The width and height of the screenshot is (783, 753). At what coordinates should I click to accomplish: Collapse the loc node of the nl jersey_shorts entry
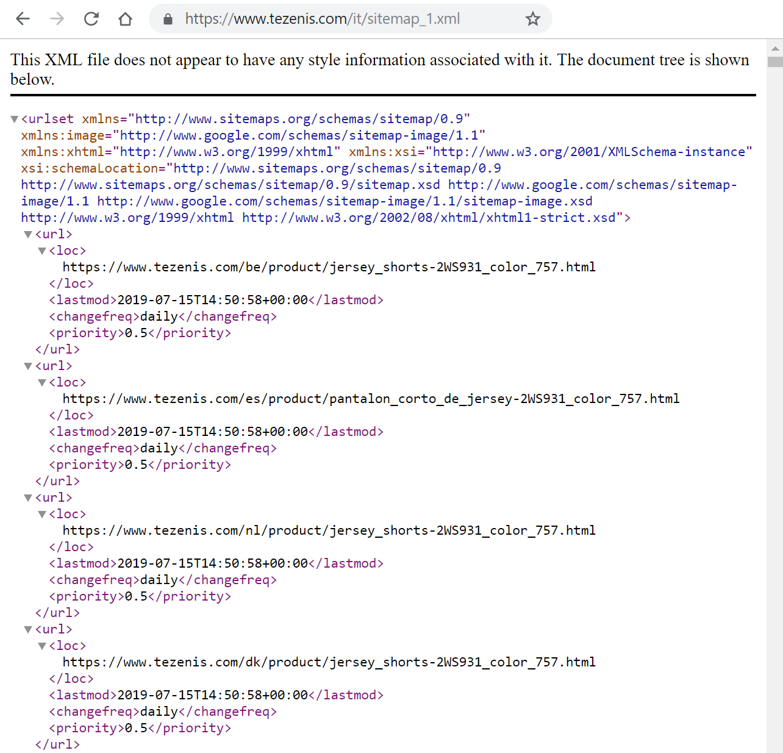click(x=42, y=515)
